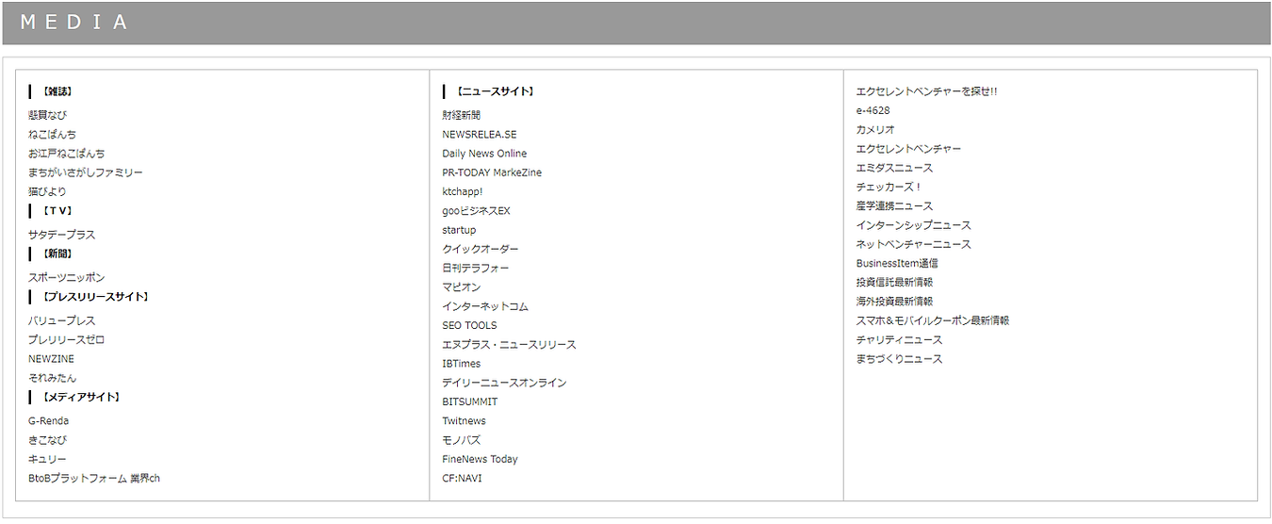The height and width of the screenshot is (524, 1272).
Task: Select the 懸賞なび entry
Action: tap(47, 115)
